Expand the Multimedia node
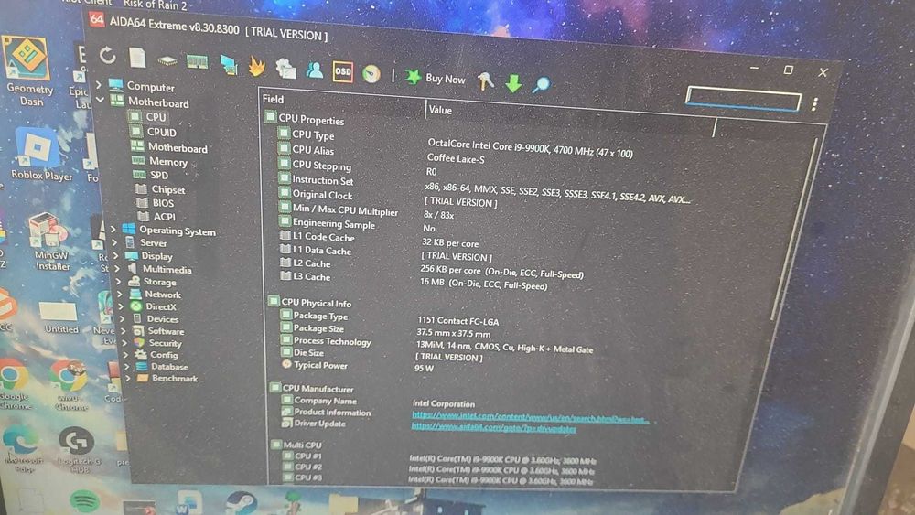915x515 pixels. coord(117,268)
